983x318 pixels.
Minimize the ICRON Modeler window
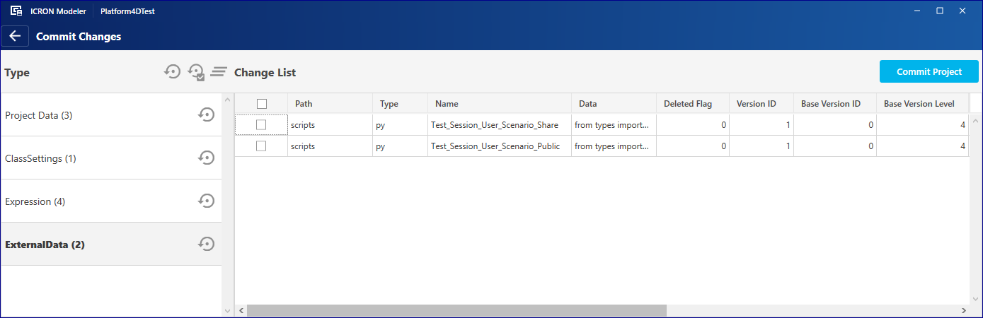coord(919,11)
